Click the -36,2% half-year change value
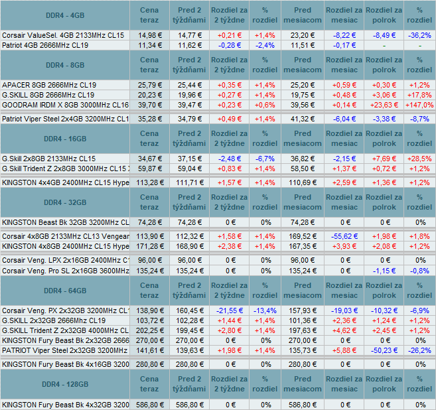Screen dimensions: 436x410 (419, 35)
